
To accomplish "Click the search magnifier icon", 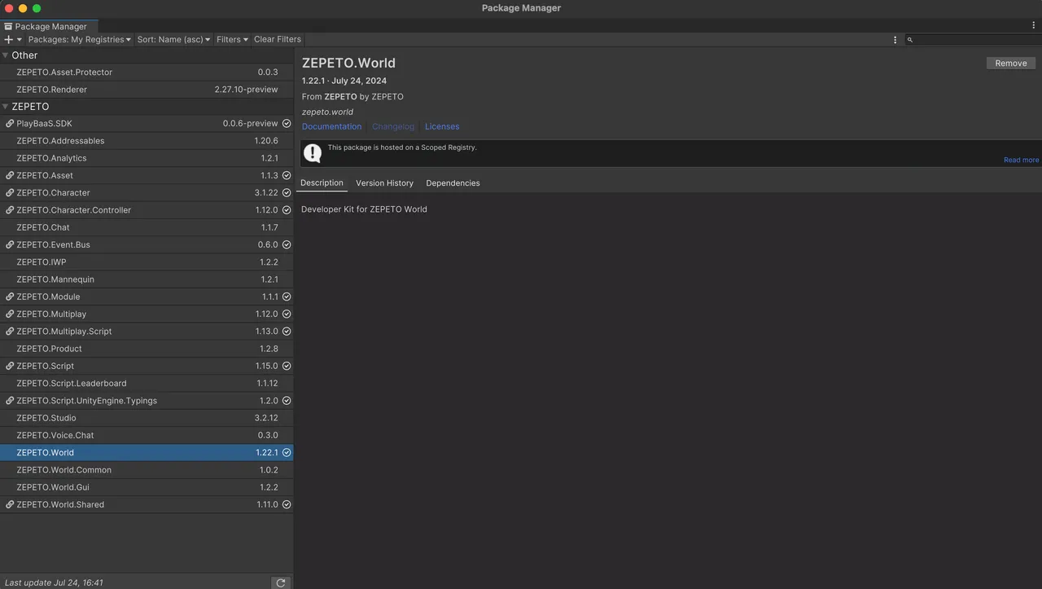I will (x=909, y=38).
